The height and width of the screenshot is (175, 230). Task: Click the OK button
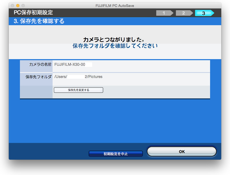182,151
